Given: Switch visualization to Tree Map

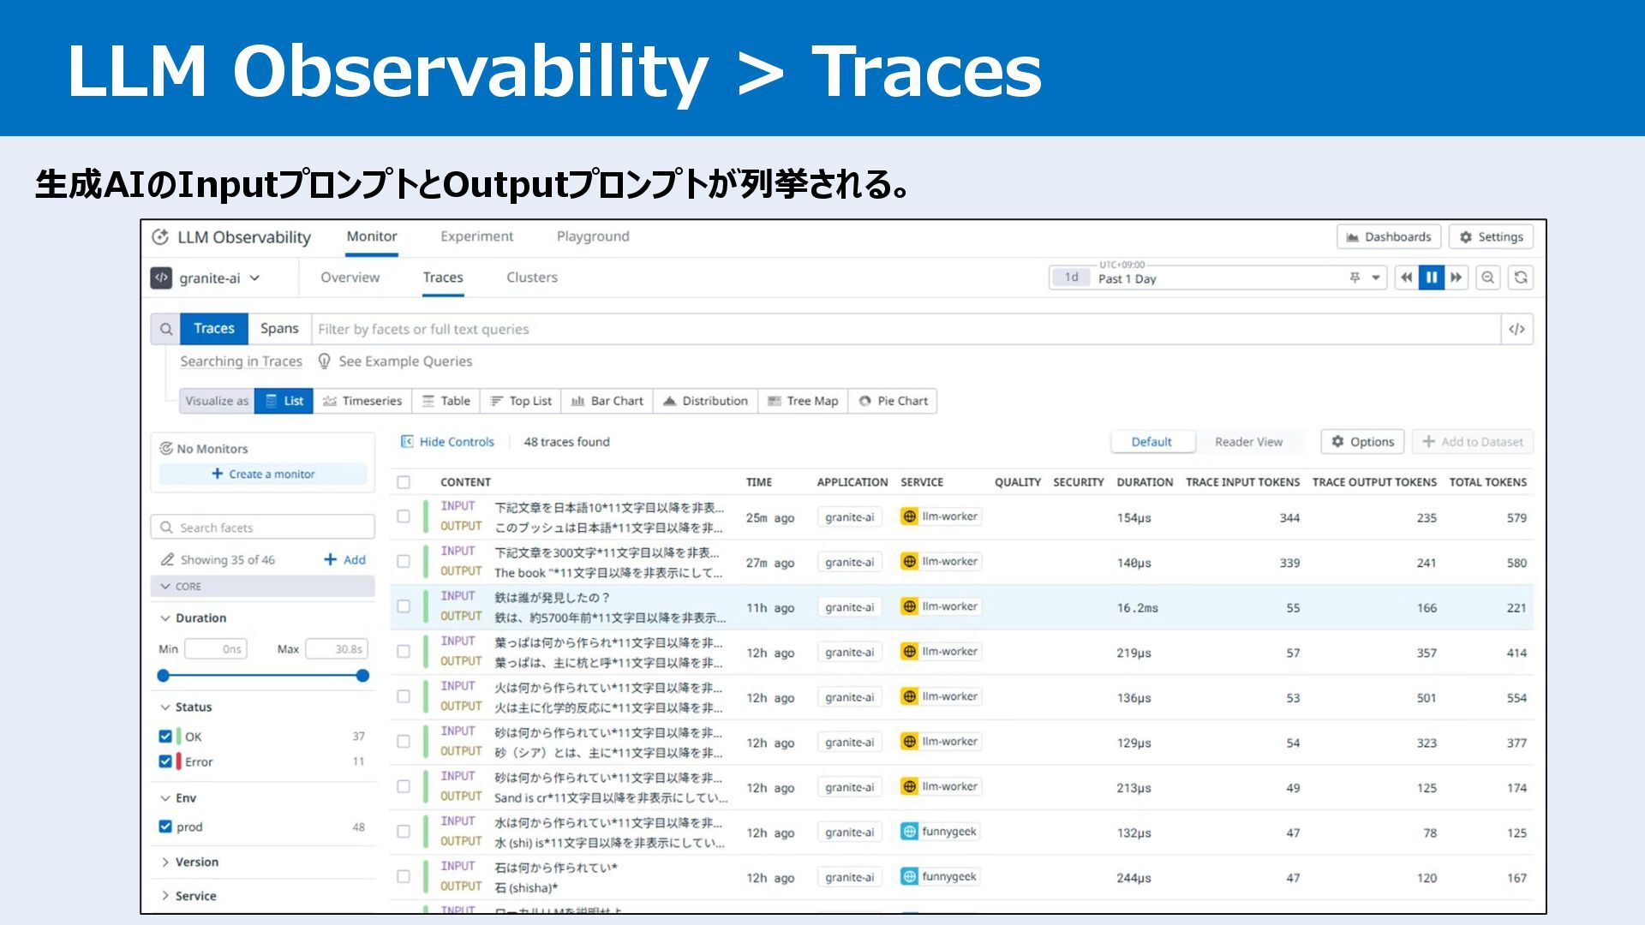Looking at the screenshot, I should [803, 401].
